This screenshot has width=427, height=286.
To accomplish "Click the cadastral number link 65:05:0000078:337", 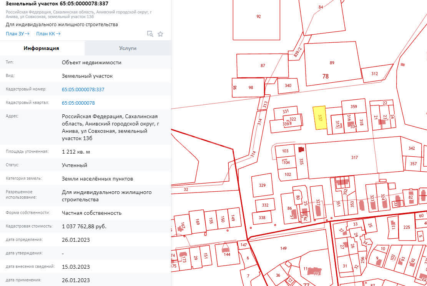I will 83,89.
